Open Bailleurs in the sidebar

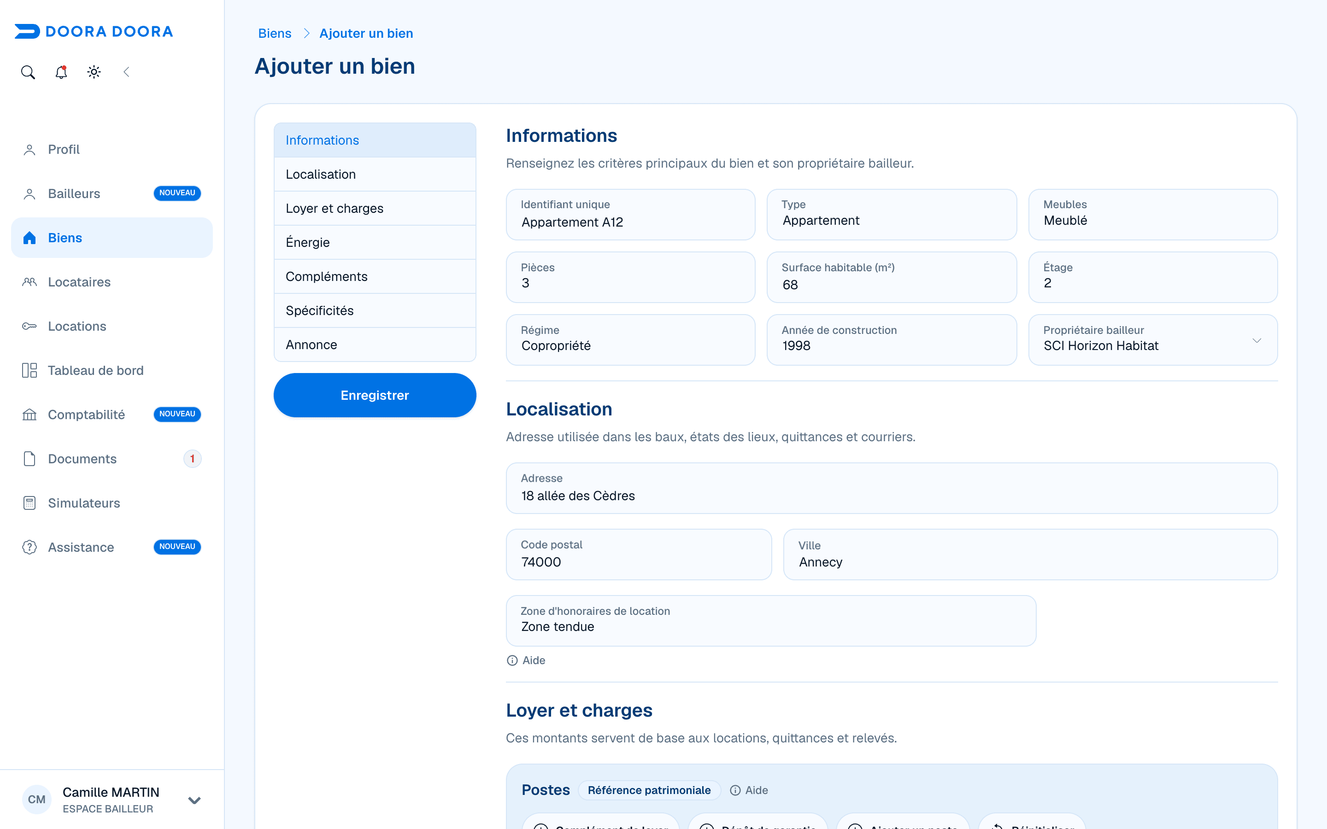[112, 193]
